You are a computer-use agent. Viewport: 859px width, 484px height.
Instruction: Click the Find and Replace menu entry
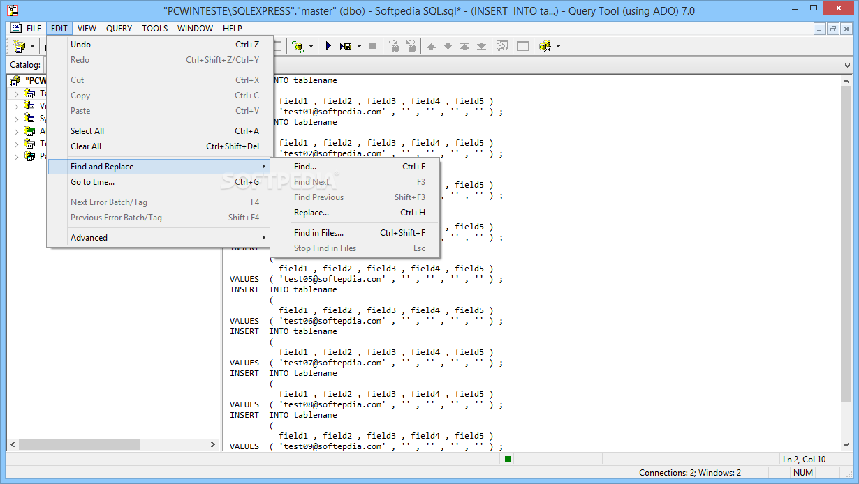tap(159, 167)
